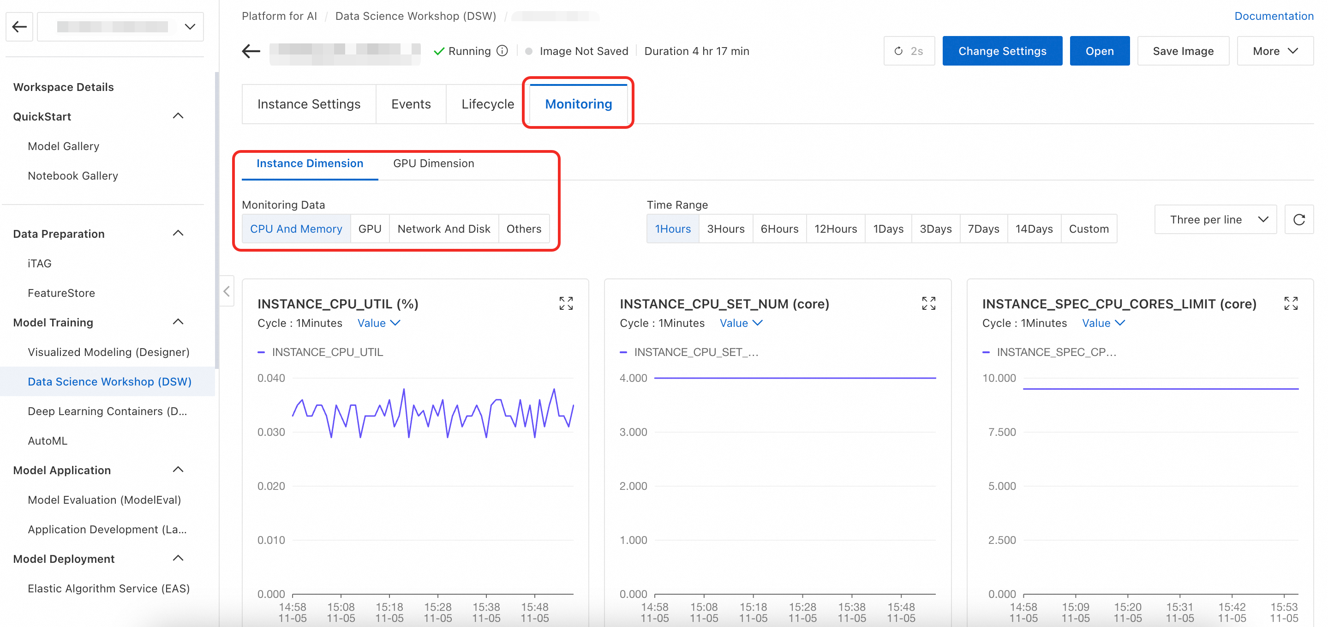Click the 2s auto-refresh timer button
1328x627 pixels.
pyautogui.click(x=909, y=51)
